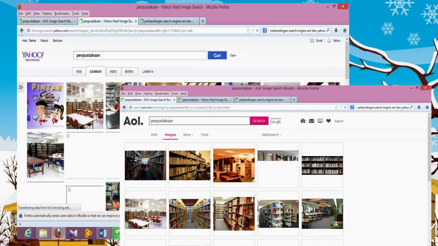Dismiss Firefox data notification close X

(20, 224)
